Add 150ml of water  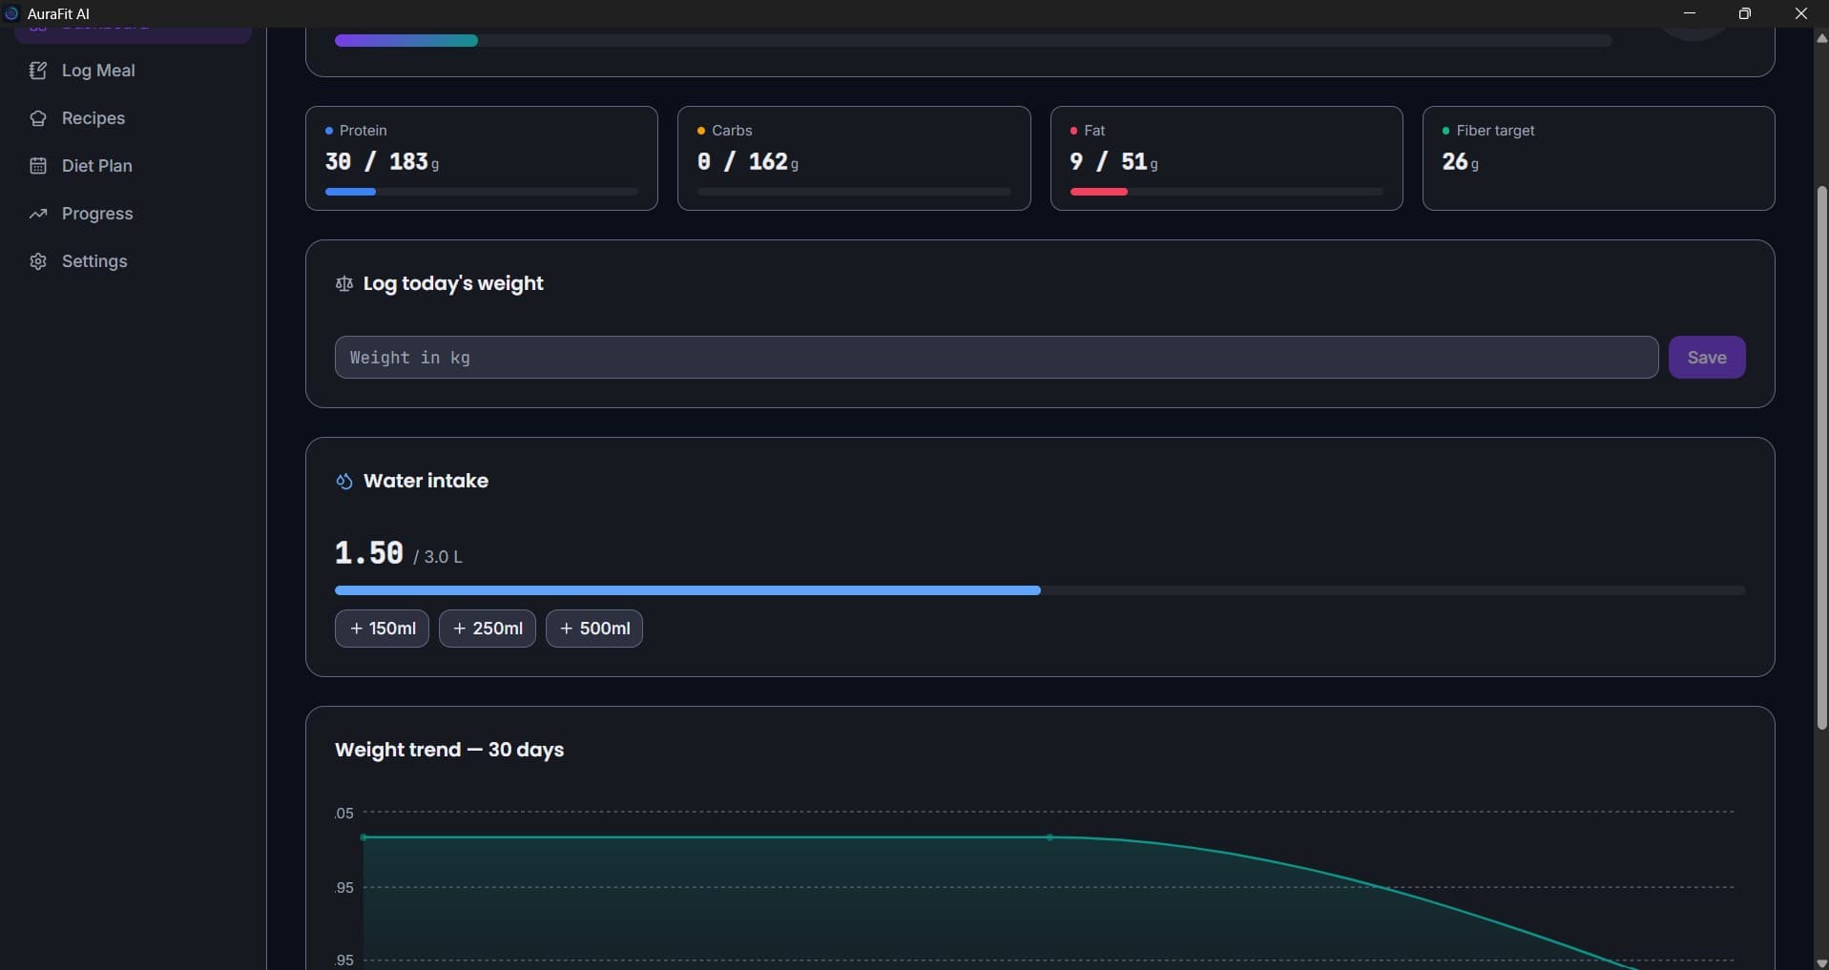382,629
